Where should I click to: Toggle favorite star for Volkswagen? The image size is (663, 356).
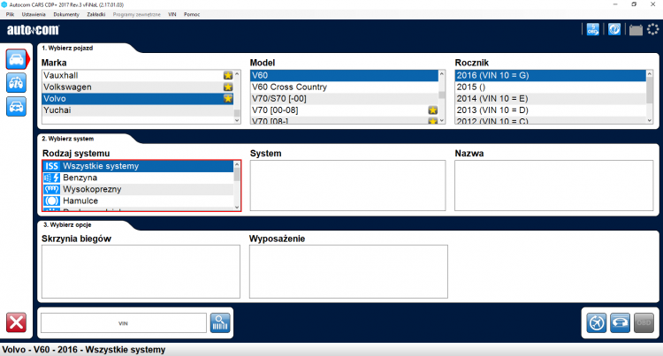click(227, 87)
